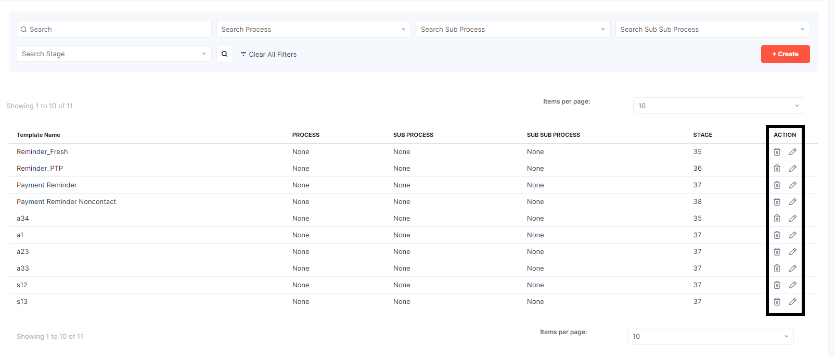Delete the s12 template
This screenshot has width=835, height=357.
[x=777, y=285]
